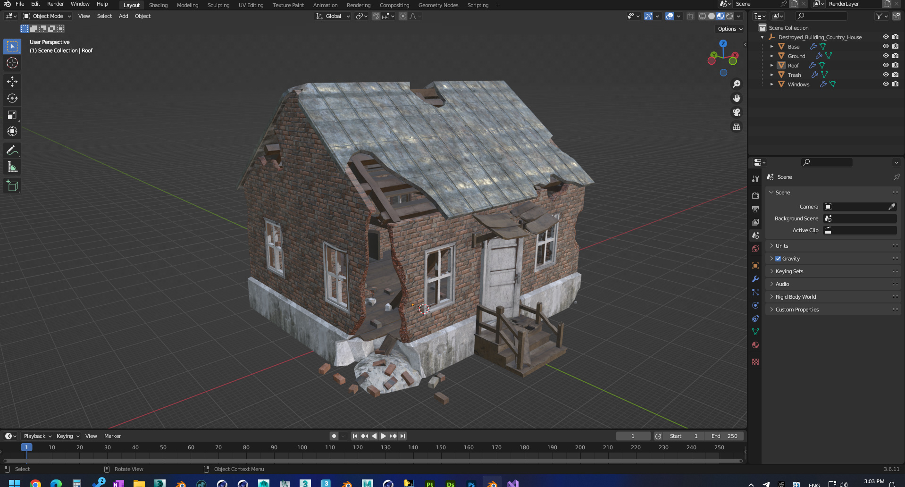
Task: Select the Add Cube tool
Action: point(12,186)
